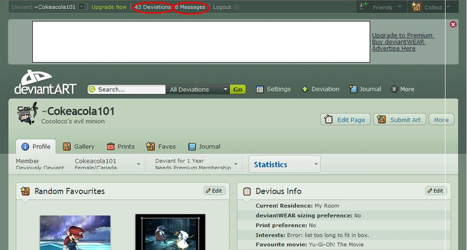This screenshot has width=467, height=250.
Task: Open the All Deviations search dropdown
Action: [197, 89]
